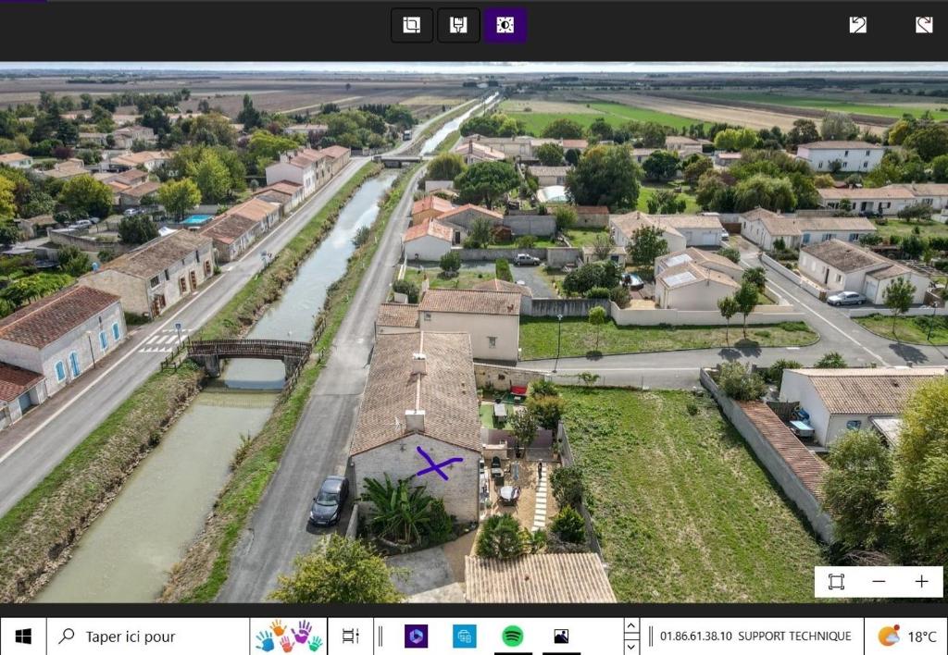Screen dimensions: 948x655
Task: Open the Windows Start menu
Action: pos(23,636)
